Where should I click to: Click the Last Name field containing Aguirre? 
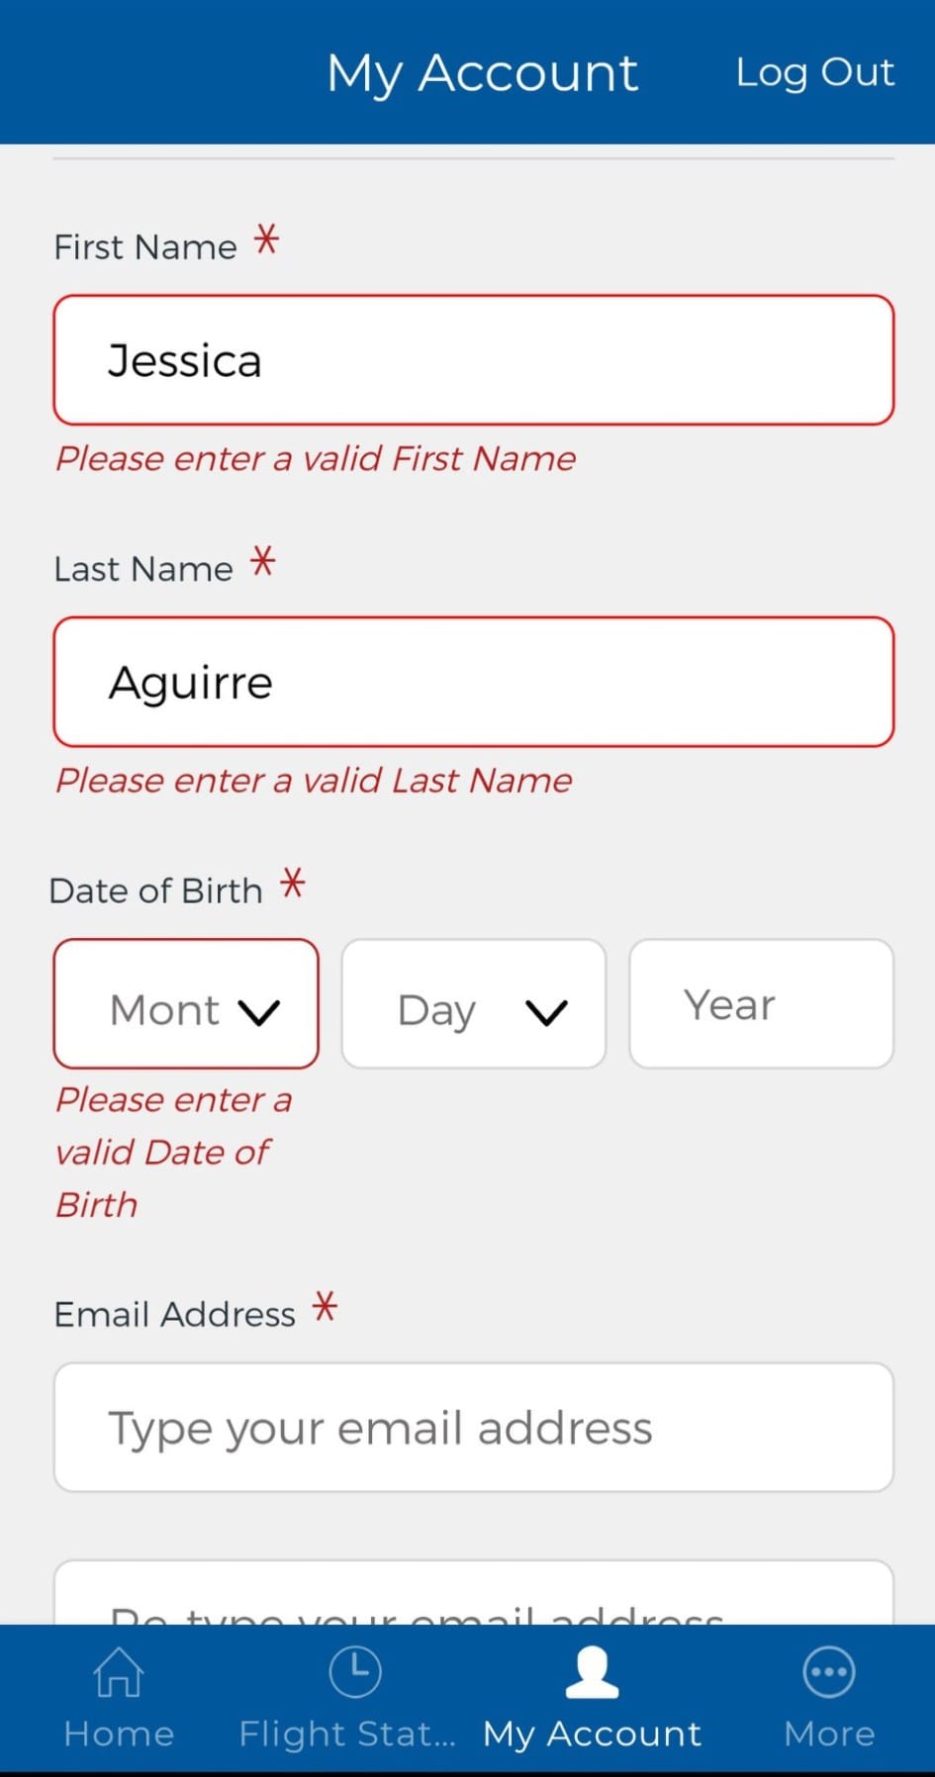474,682
